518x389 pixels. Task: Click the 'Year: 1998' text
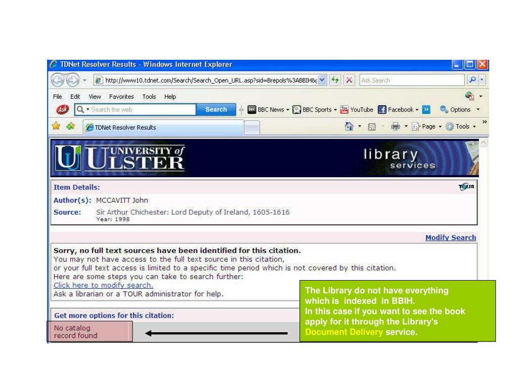coord(113,219)
